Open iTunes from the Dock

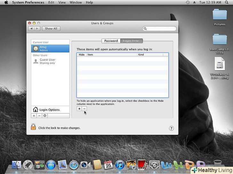pyautogui.click(x=119, y=165)
